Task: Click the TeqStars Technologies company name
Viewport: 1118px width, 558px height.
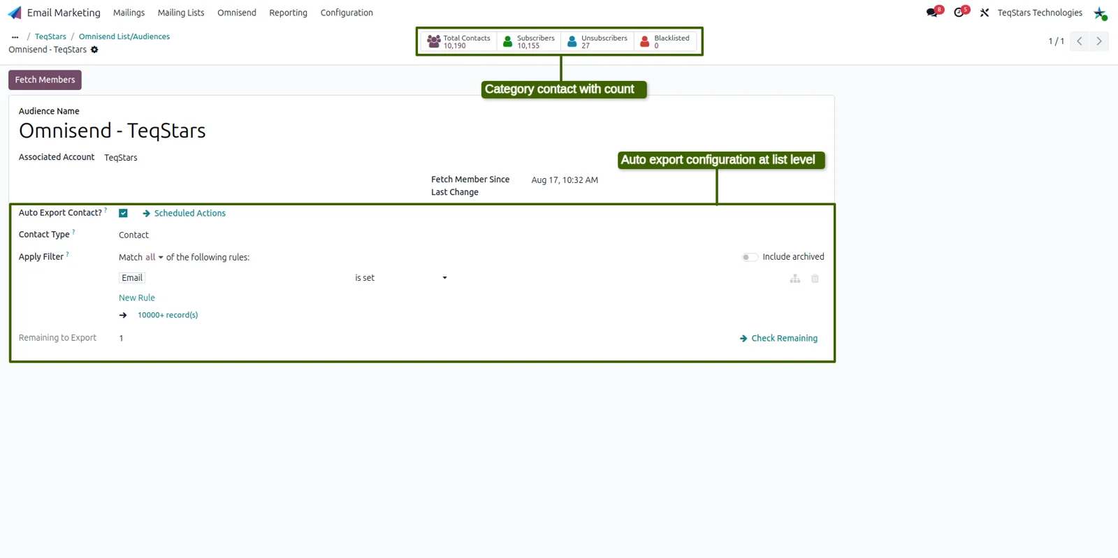Action: 1040,13
